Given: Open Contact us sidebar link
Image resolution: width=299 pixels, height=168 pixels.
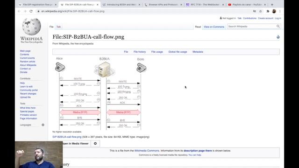Looking at the screenshot, I should pos(25,69).
